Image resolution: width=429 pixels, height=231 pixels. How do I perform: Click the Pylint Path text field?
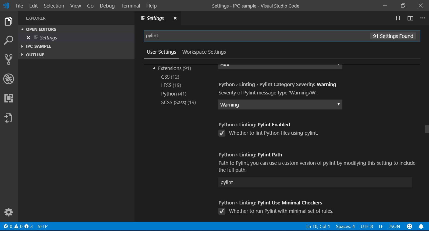(x=315, y=182)
